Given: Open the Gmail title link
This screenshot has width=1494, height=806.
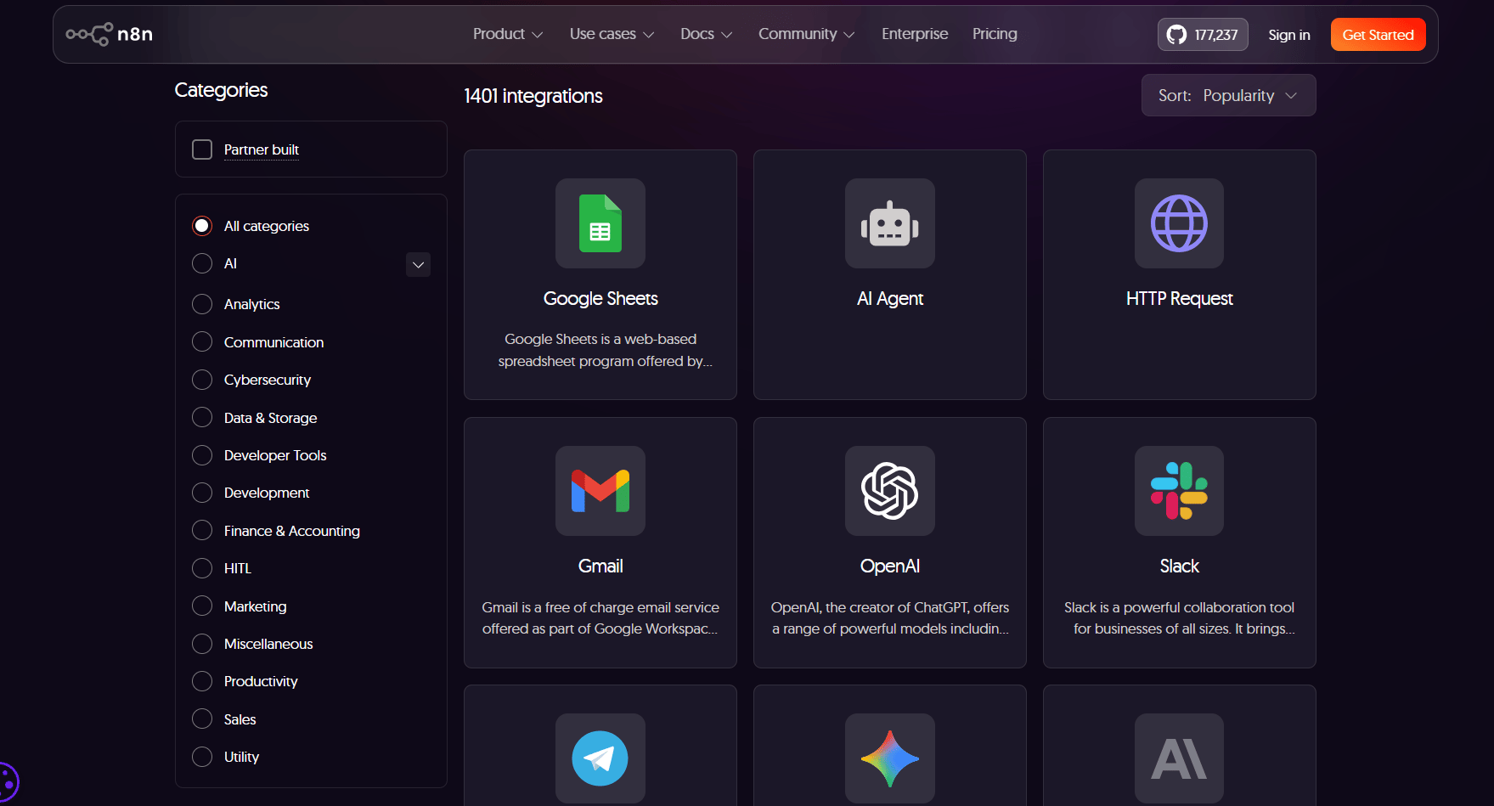Looking at the screenshot, I should [x=600, y=566].
